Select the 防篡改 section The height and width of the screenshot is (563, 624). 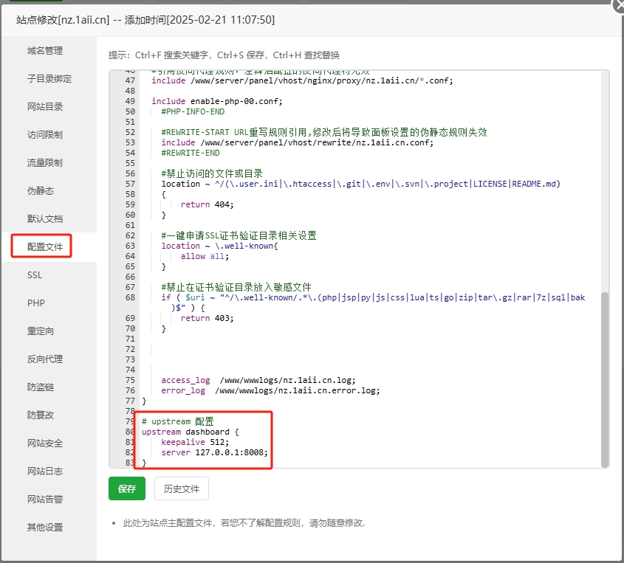tap(43, 415)
